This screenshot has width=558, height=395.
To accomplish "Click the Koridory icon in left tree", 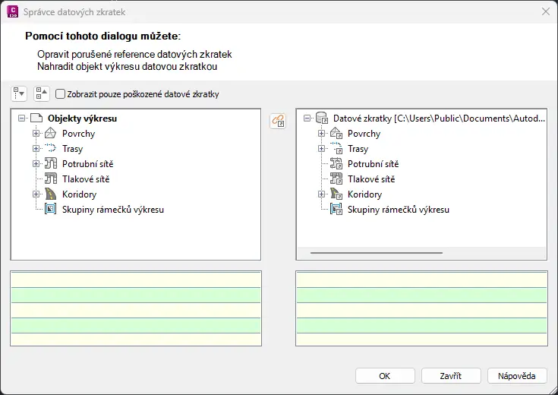I will 51,194.
